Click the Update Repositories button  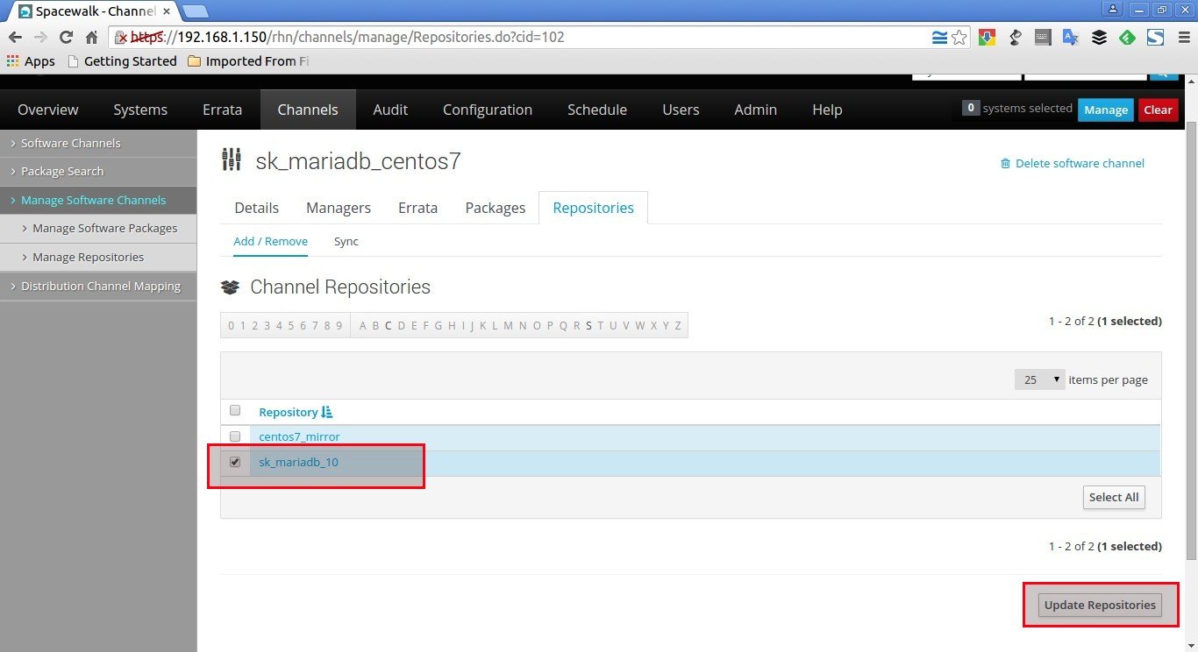[x=1100, y=606]
